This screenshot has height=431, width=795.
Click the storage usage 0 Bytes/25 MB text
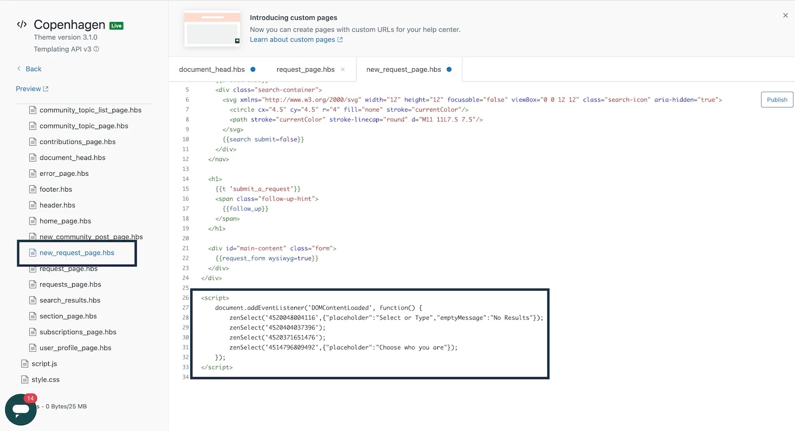coord(66,407)
